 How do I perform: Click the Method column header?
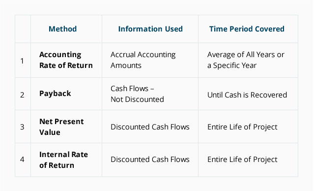click(63, 29)
